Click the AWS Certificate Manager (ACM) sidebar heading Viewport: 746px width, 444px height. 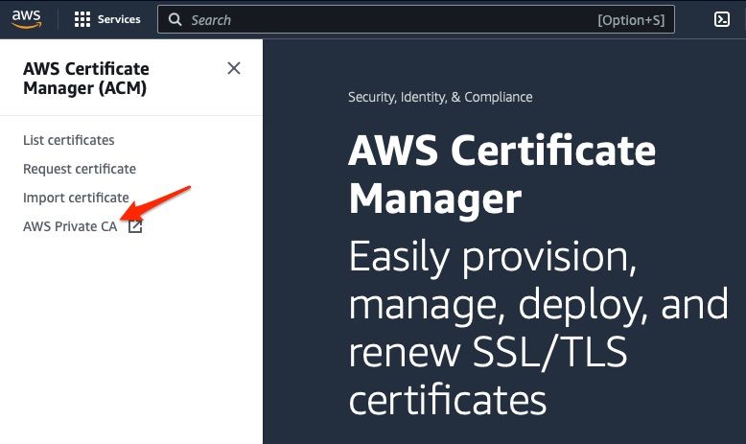pyautogui.click(x=86, y=78)
